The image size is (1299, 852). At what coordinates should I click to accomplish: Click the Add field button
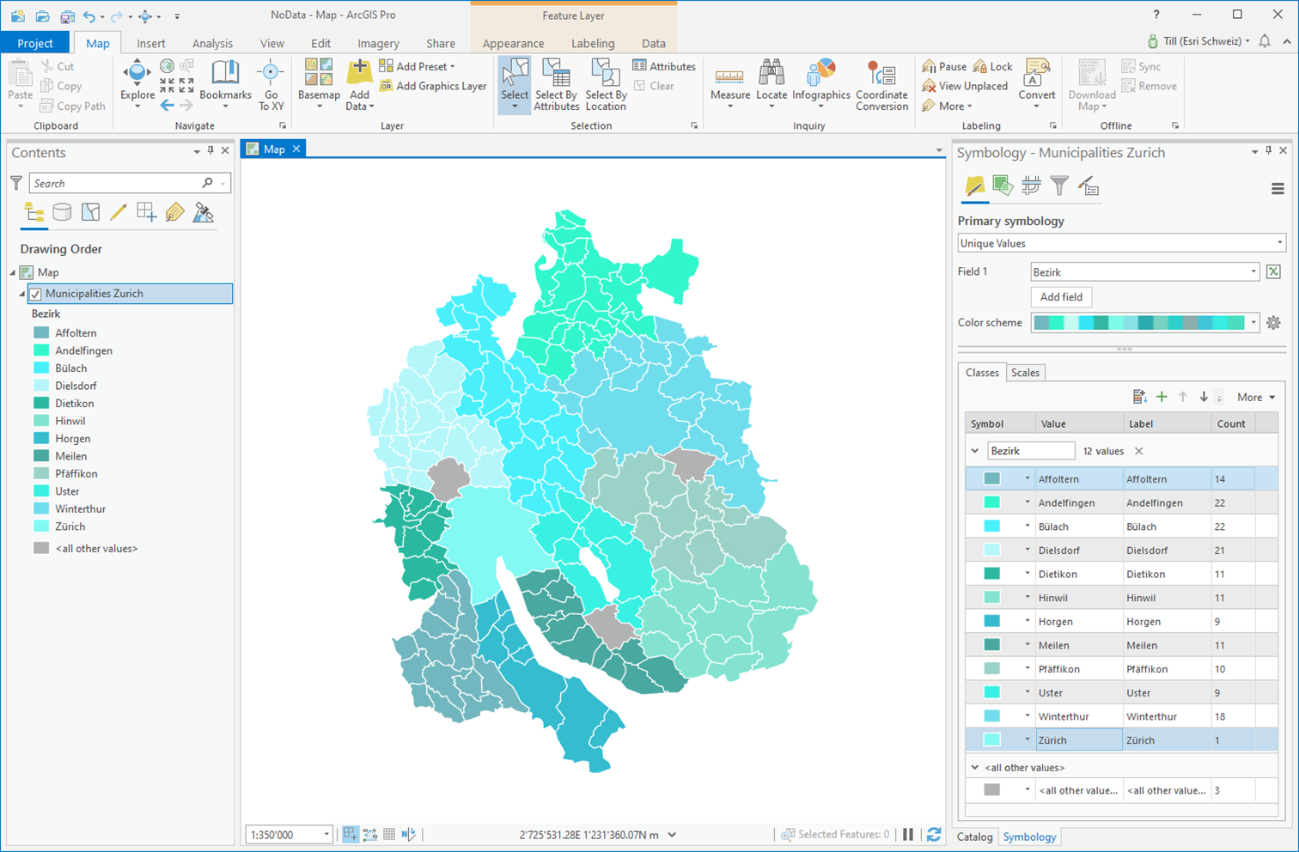point(1061,297)
